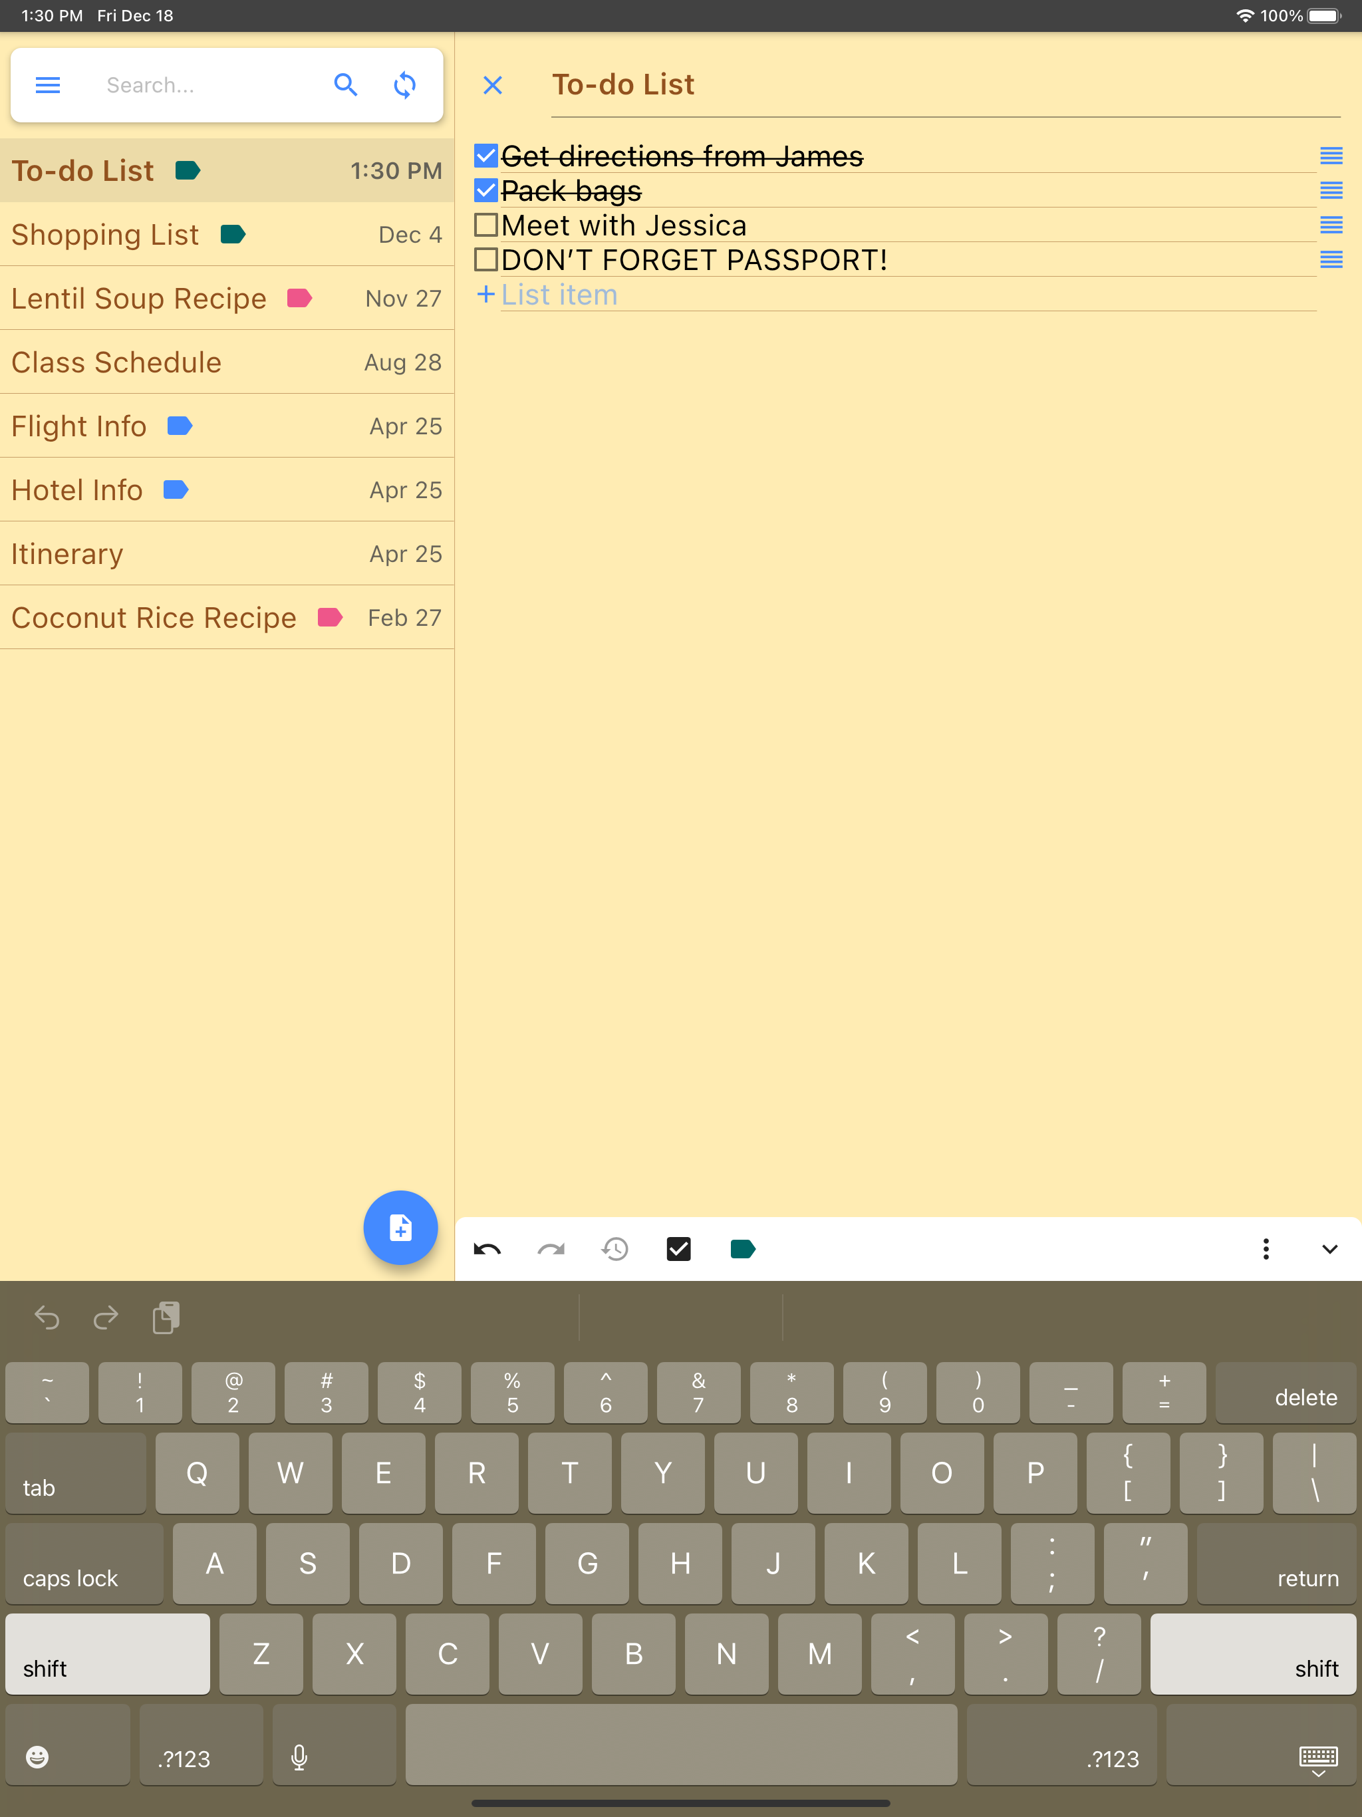Open the Coconut Rice Recipe note

pyautogui.click(x=227, y=618)
